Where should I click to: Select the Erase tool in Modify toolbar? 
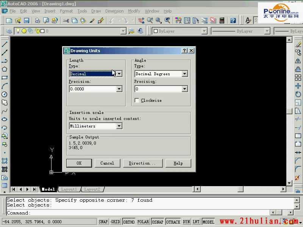point(298,44)
